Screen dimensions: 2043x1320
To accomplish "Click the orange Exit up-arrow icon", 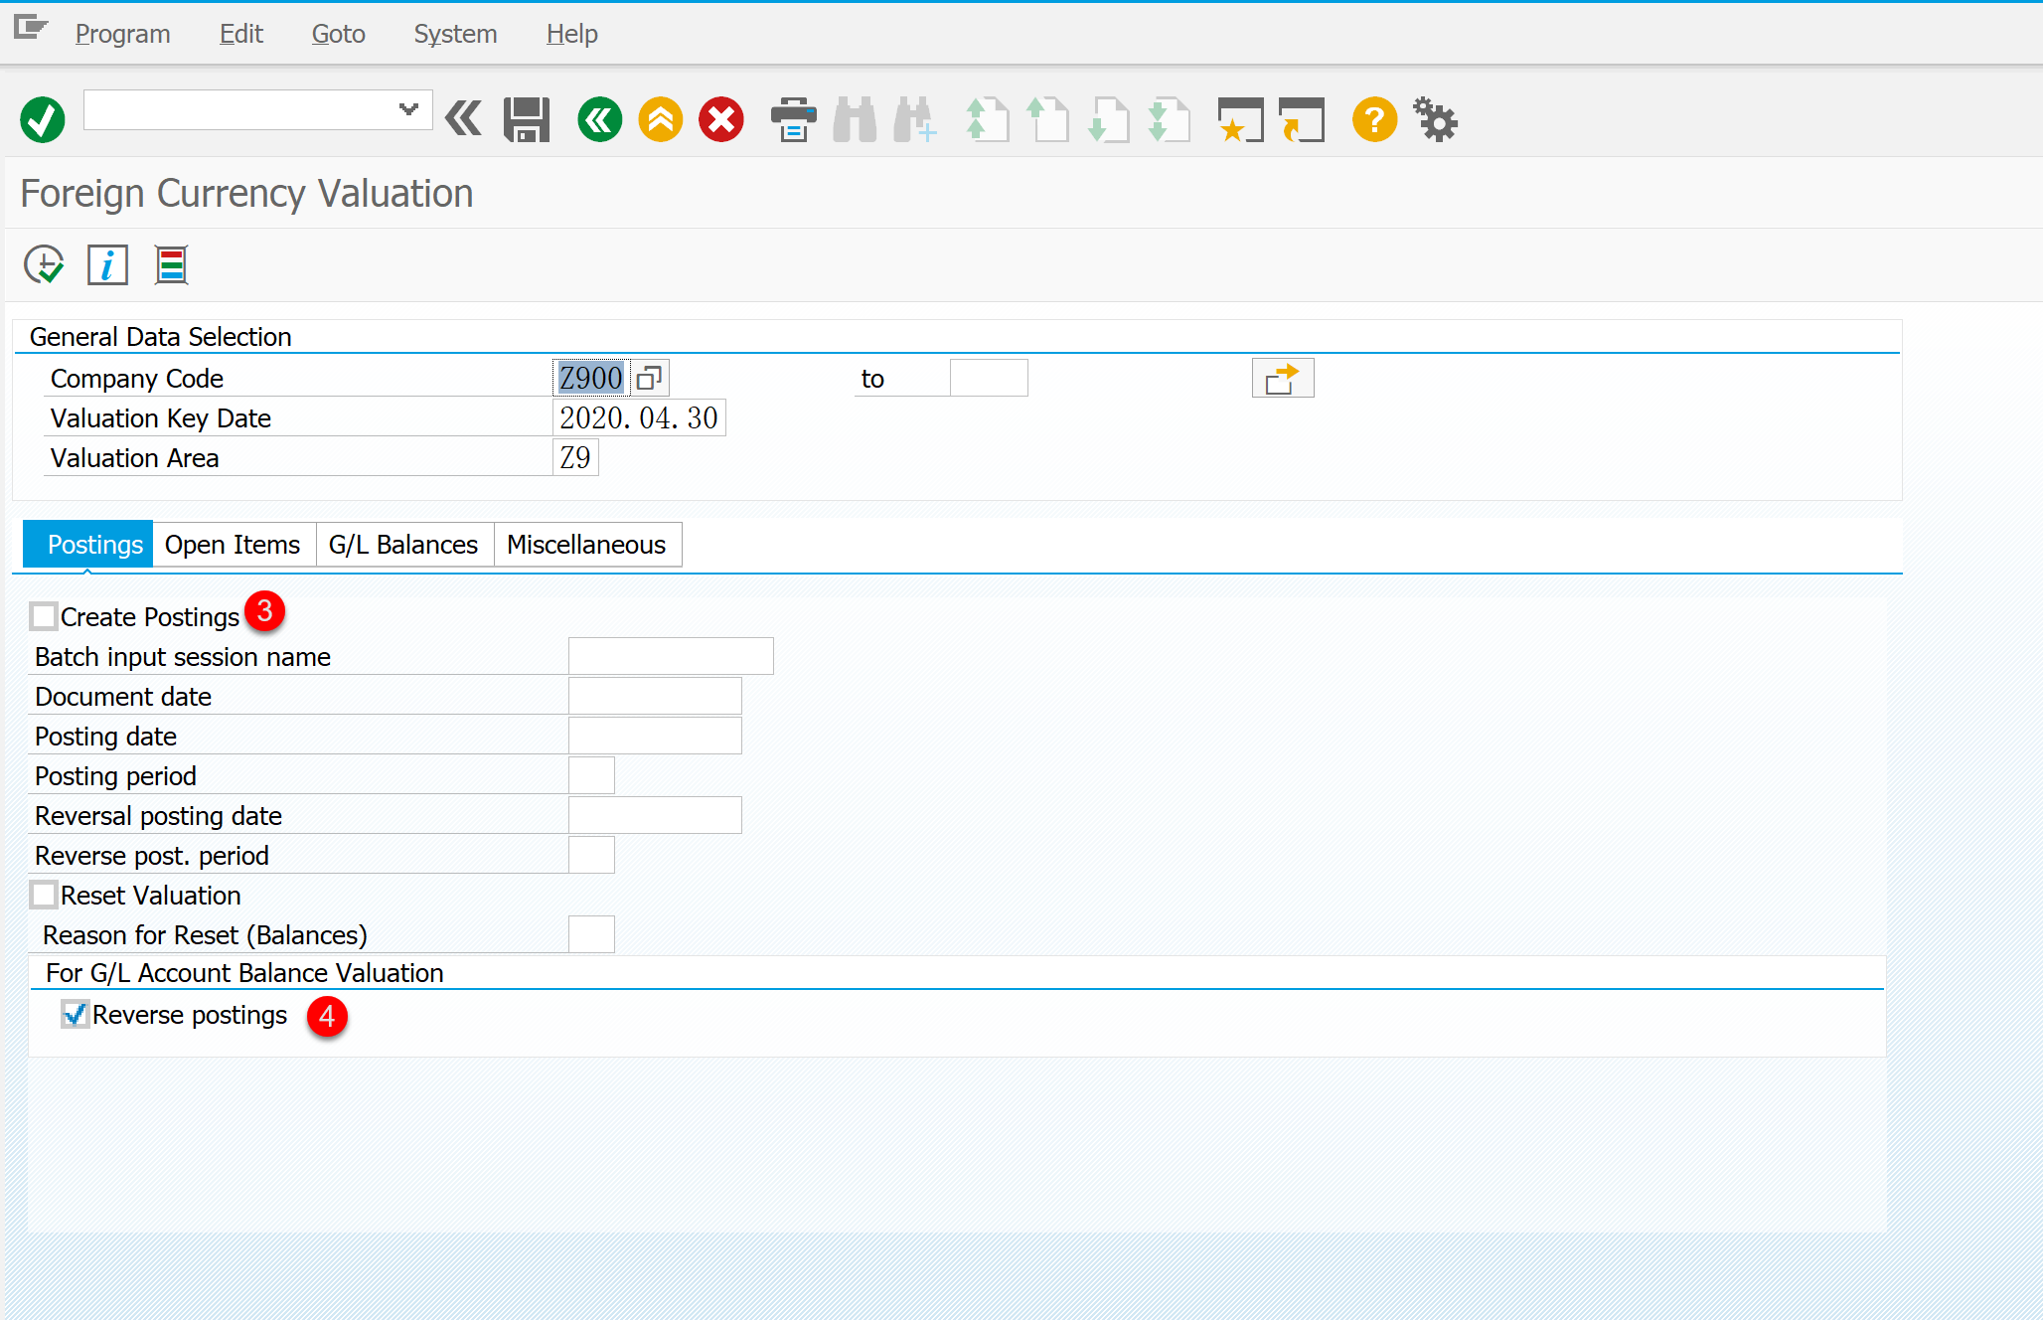I will coord(661,120).
